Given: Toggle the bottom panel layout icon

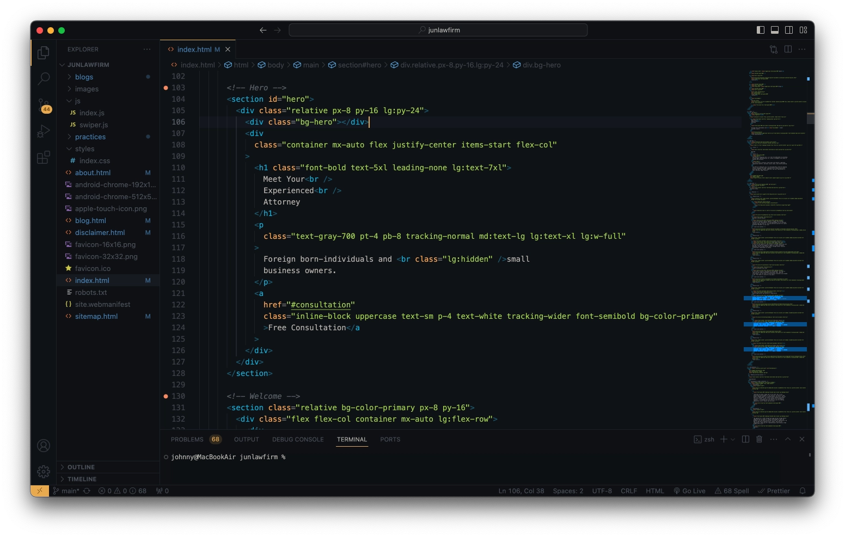Looking at the screenshot, I should click(775, 30).
